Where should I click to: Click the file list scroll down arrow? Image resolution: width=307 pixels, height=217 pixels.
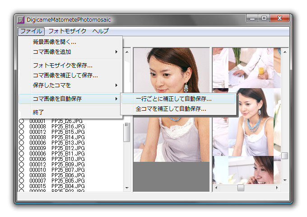click(x=127, y=188)
